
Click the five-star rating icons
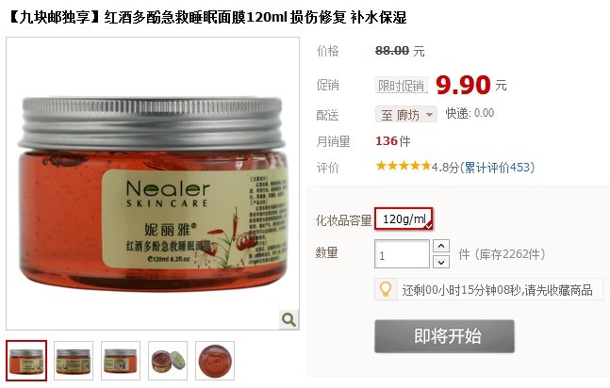403,167
